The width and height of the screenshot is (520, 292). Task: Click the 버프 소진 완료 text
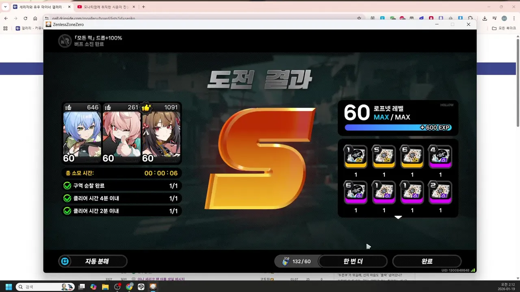coord(89,44)
